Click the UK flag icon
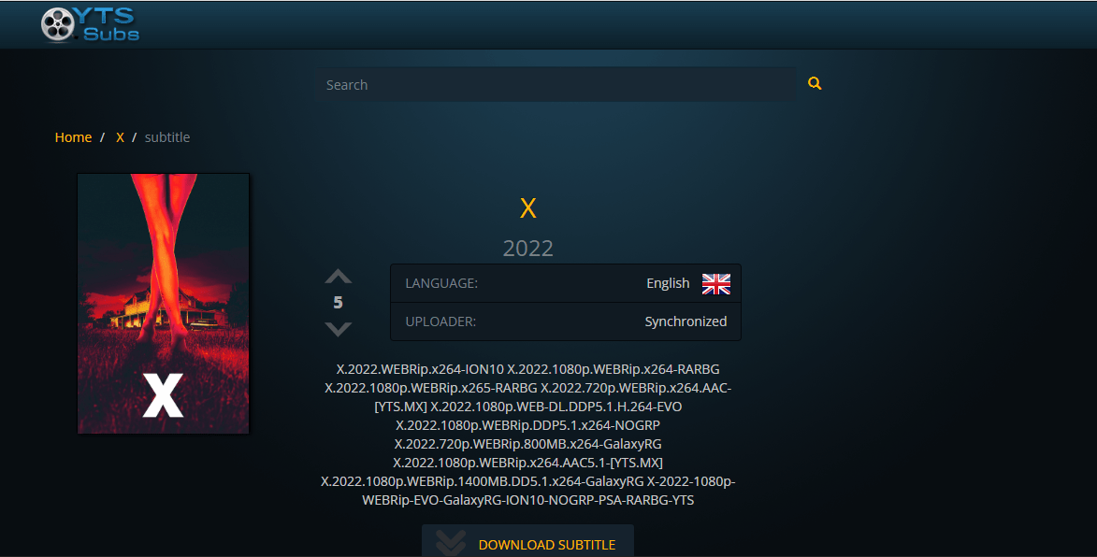 [x=715, y=284]
